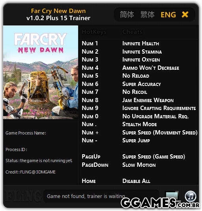Viewport: 202px width, 211px height.
Task: Click the computer monitor icon
Action: click(x=172, y=196)
